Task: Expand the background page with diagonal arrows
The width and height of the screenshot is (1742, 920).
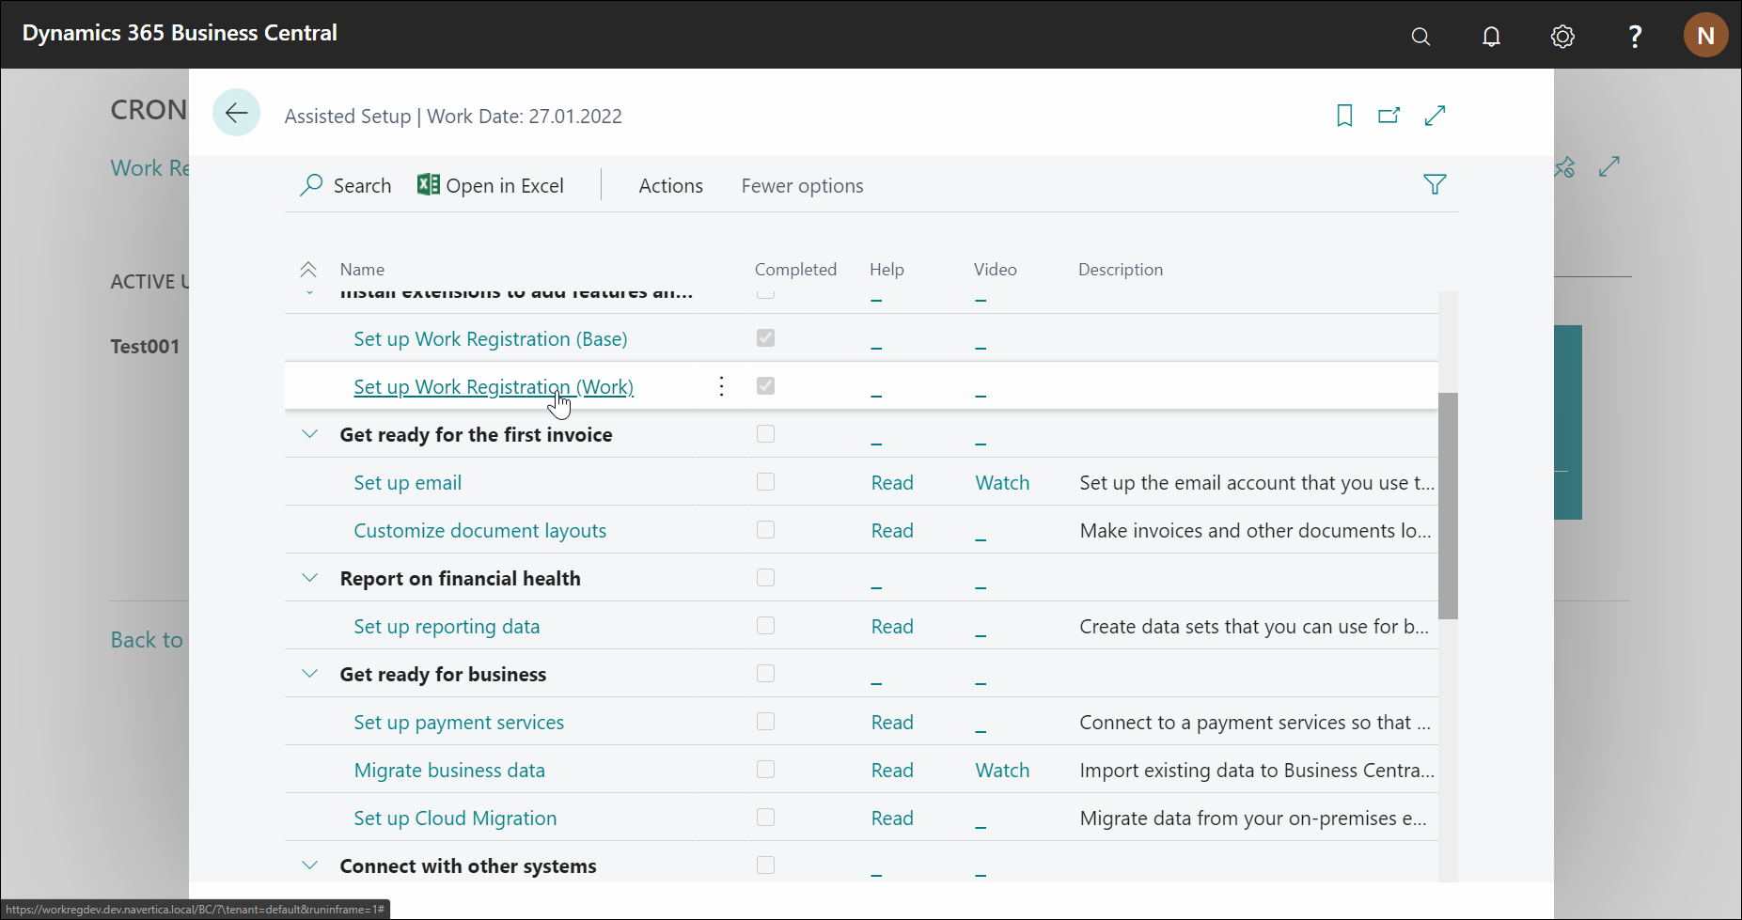Action: coord(1609,166)
